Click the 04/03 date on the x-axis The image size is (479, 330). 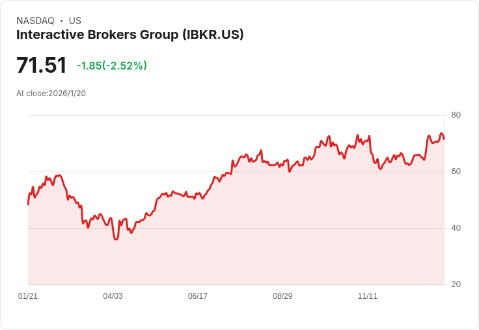[113, 296]
